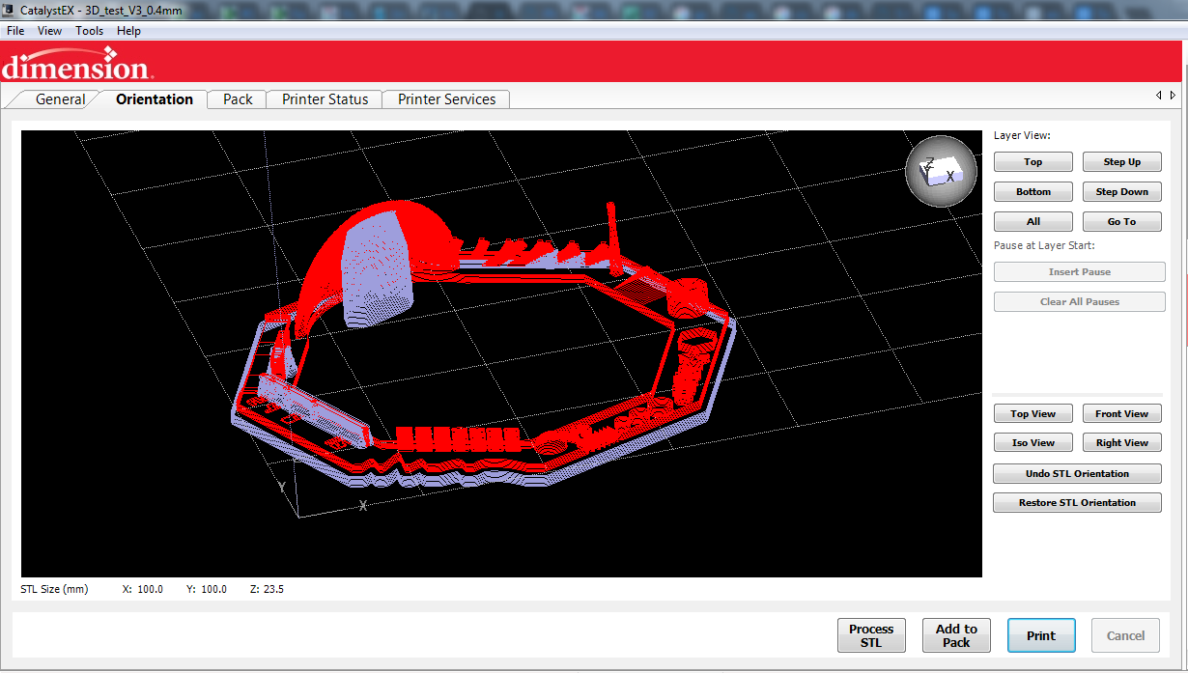This screenshot has width=1188, height=673.
Task: Open the View menu
Action: tap(49, 31)
